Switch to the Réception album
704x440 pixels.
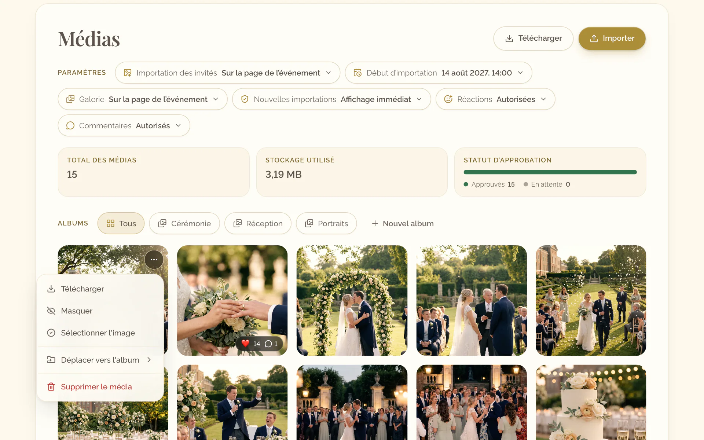coord(258,223)
